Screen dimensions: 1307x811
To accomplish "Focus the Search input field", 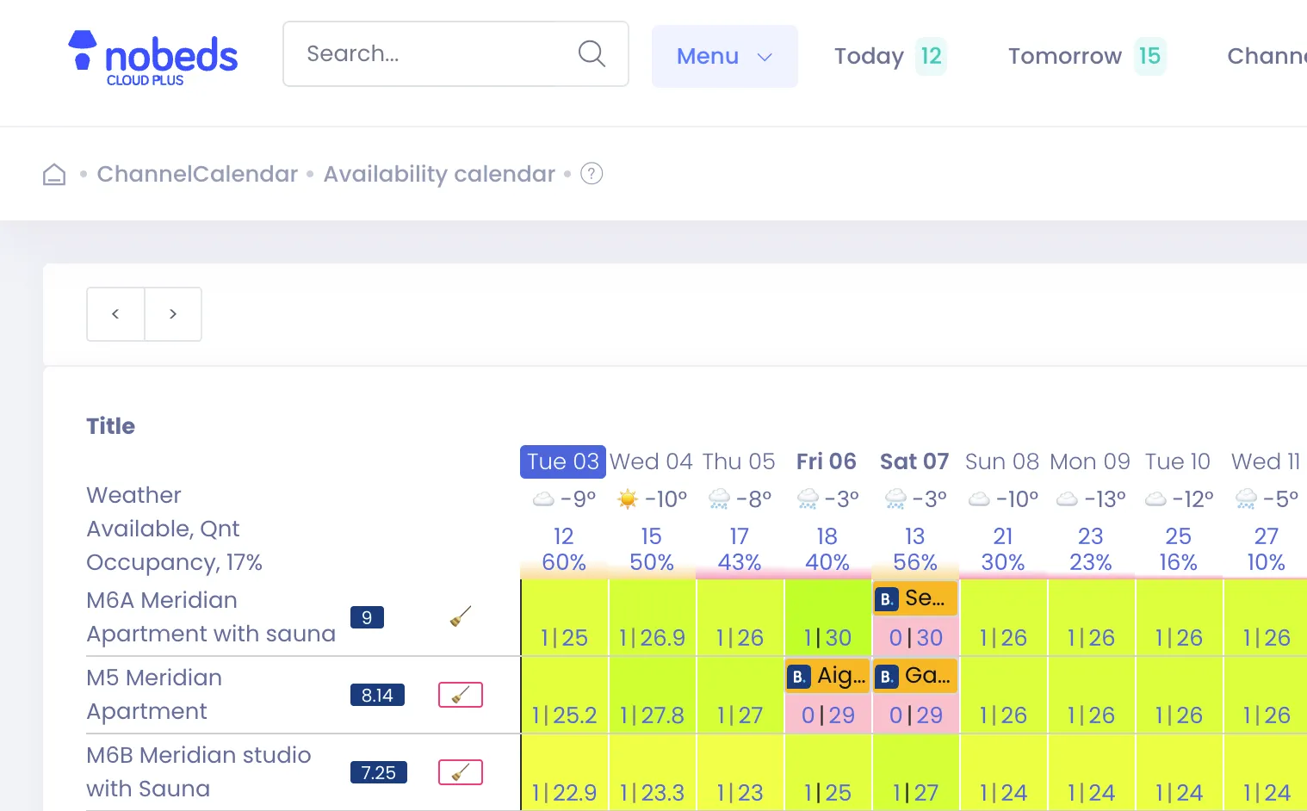I will 455,53.
